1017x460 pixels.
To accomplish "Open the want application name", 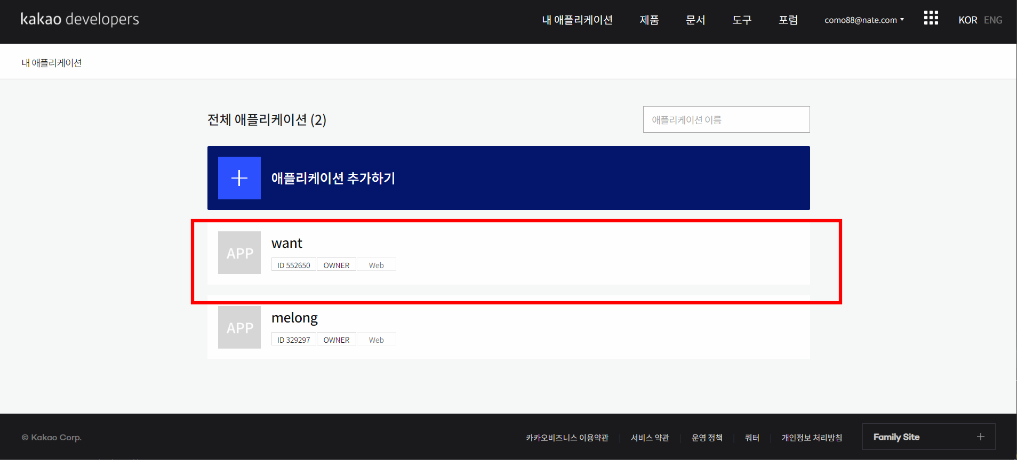I will pyautogui.click(x=287, y=243).
